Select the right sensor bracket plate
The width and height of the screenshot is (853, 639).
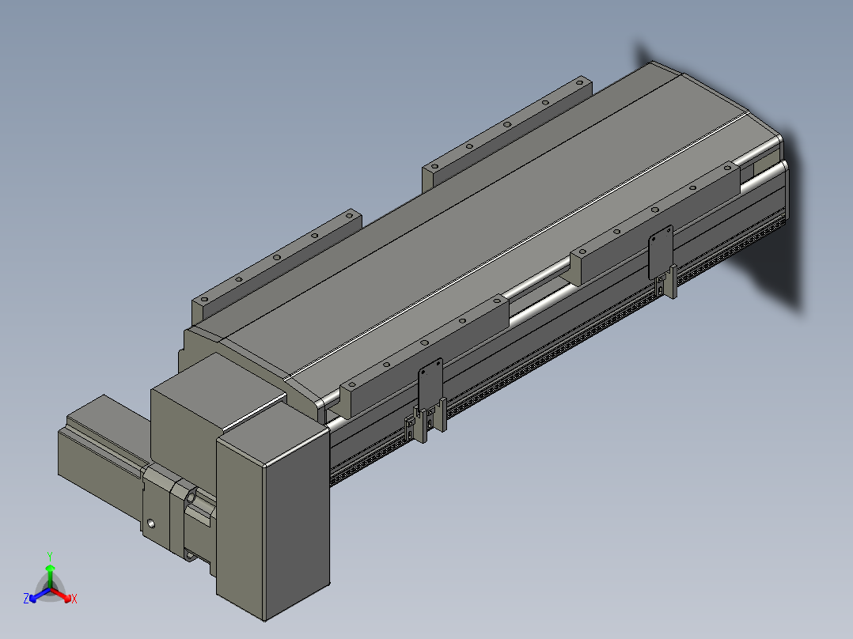(x=661, y=251)
